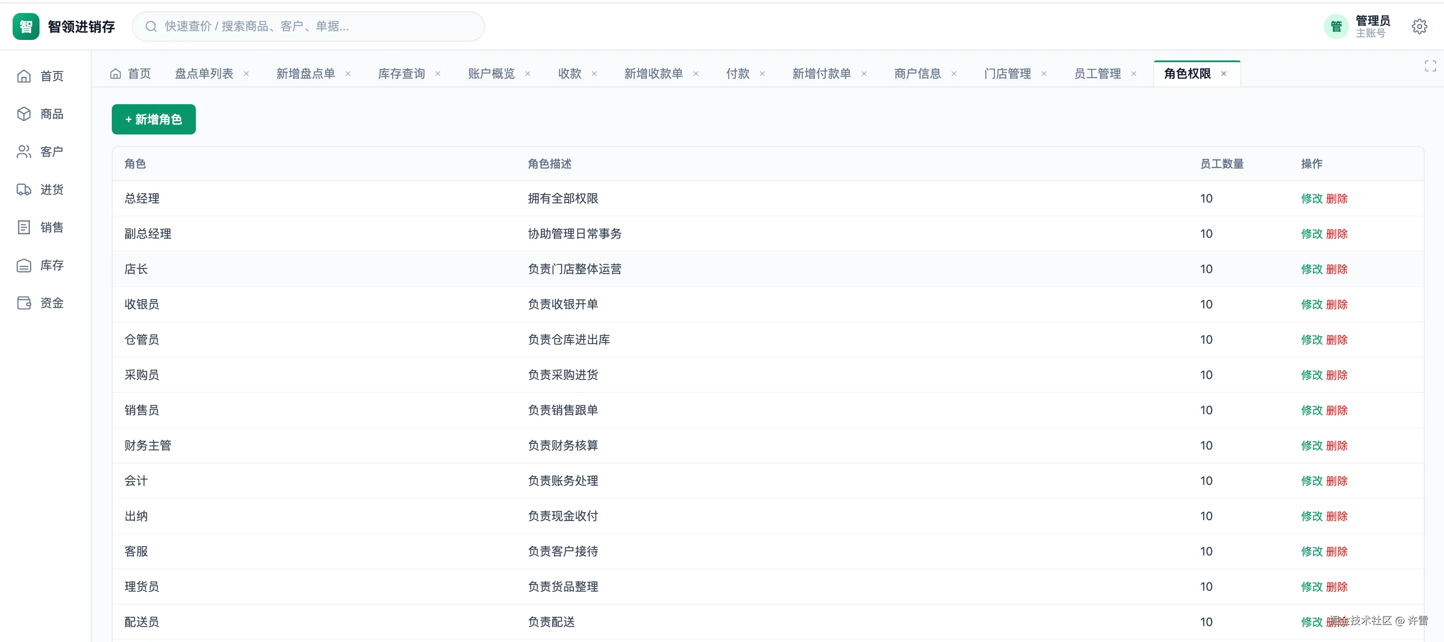Click the 负责销售跟单 description cell

(x=563, y=410)
